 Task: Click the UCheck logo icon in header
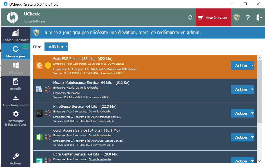pos(12,17)
